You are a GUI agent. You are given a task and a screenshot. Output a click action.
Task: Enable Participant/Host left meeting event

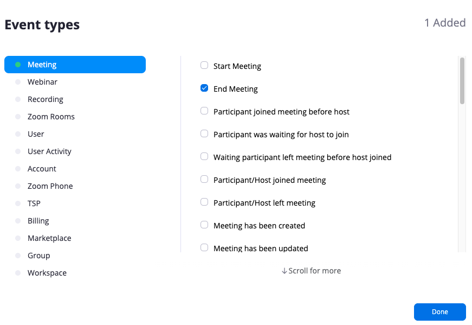tap(204, 202)
